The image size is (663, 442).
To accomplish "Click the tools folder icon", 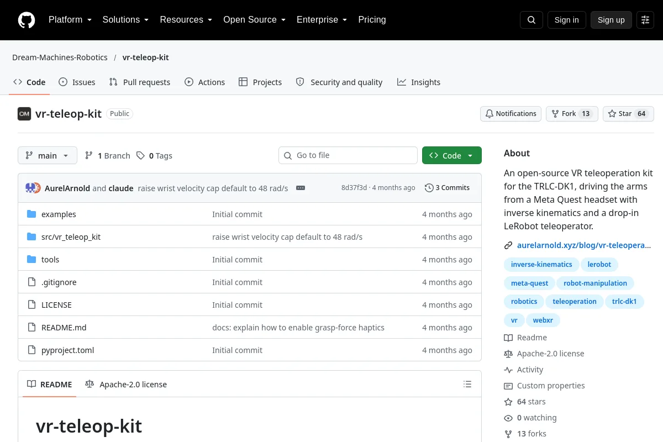I will coord(31,259).
